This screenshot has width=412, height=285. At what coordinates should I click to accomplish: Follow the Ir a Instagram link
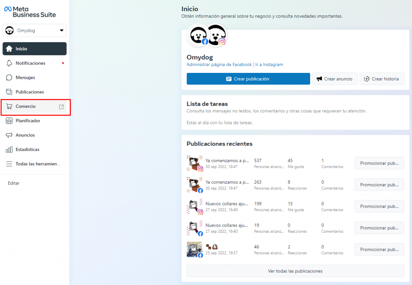coord(269,64)
